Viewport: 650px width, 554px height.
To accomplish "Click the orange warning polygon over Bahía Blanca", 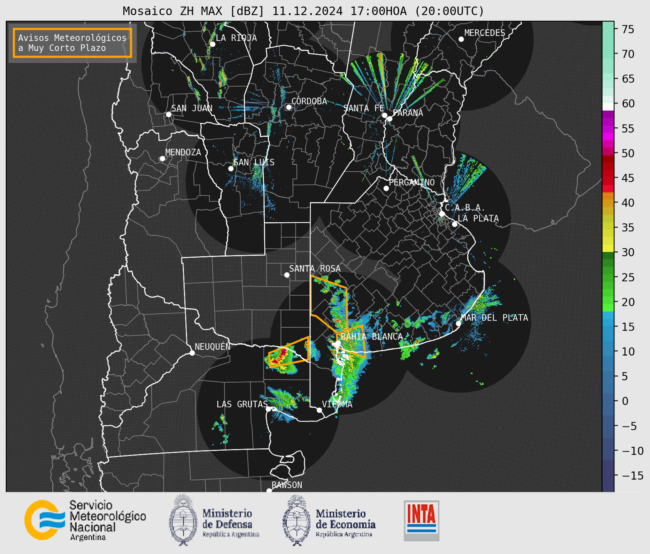I will click(351, 341).
